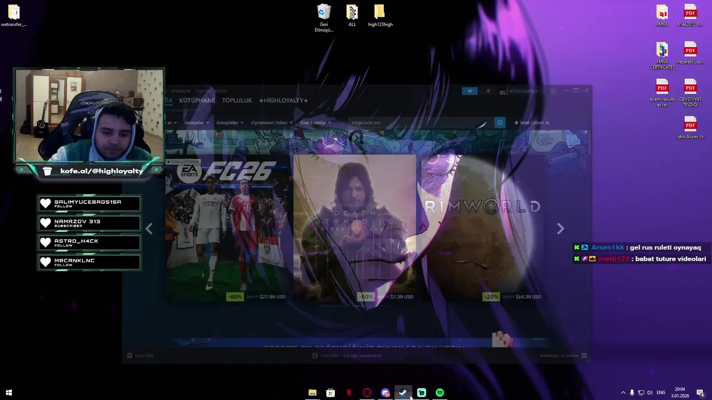Click the metii123 chat message

(x=640, y=259)
